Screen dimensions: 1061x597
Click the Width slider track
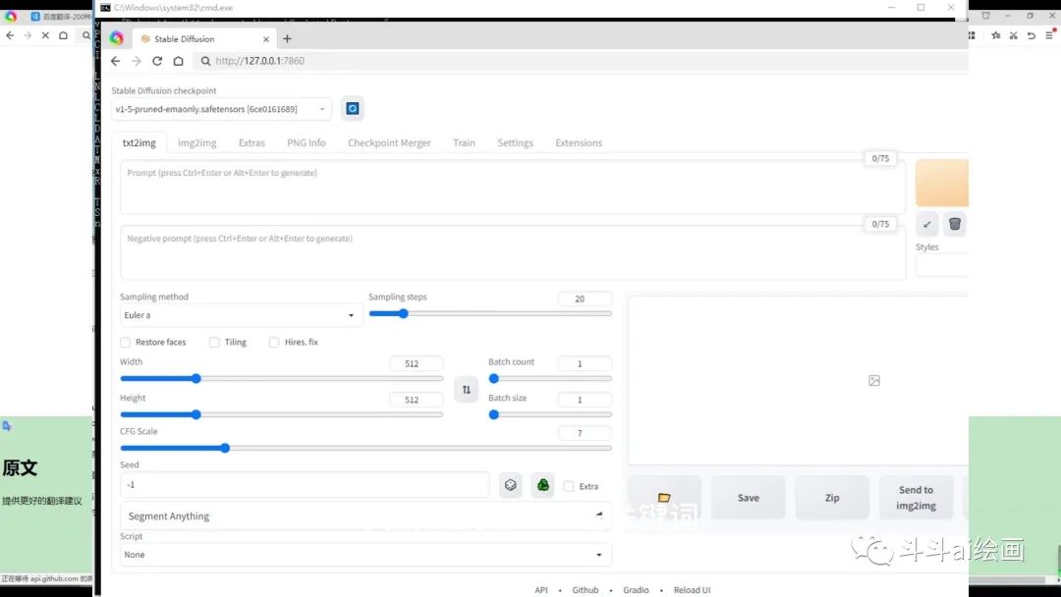(x=282, y=379)
